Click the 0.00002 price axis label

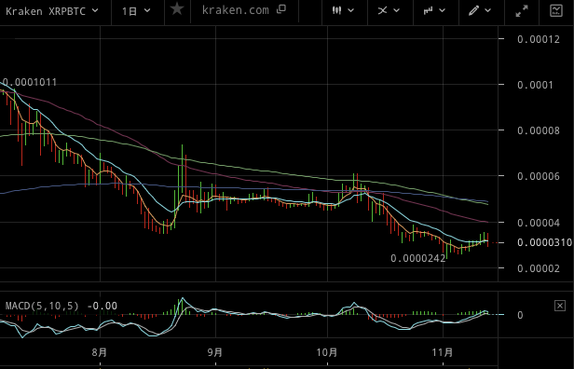point(539,268)
